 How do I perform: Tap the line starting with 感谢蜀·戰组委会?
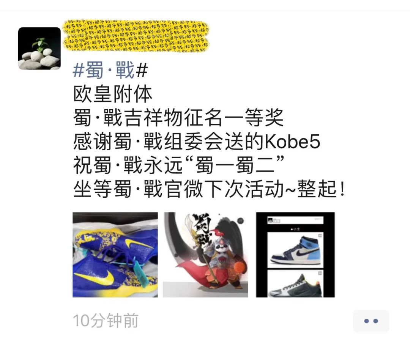click(197, 142)
